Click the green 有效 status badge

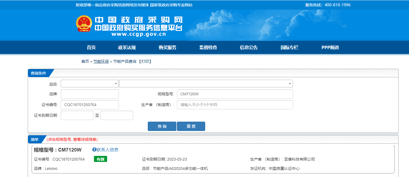click(x=101, y=159)
